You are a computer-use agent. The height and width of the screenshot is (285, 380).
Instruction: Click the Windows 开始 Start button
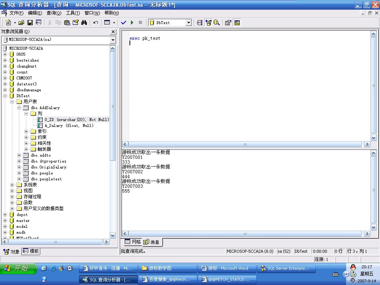coord(19,269)
